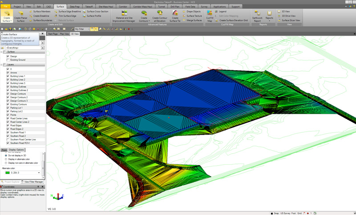
Task: Expand the Create Surface dropdown arrow
Action: pyautogui.click(x=11, y=20)
